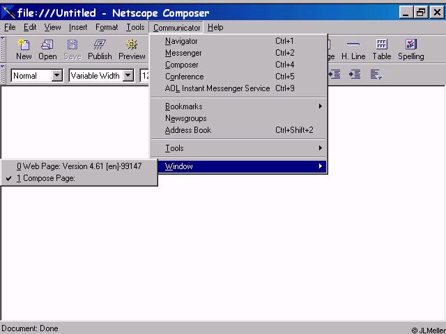Launch AOL Instant Messenger Service
Viewport: 446px width, 334px height.
(239, 88)
